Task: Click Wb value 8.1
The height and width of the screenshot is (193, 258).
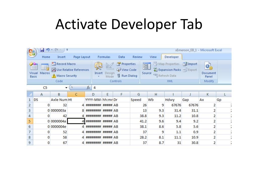Action: click(156, 137)
